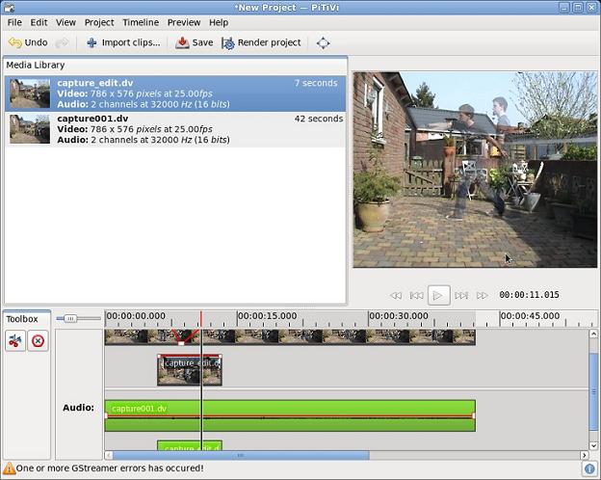The image size is (601, 480).
Task: Click the greyed-out Redo arrow icon
Action: pyautogui.click(x=62, y=42)
